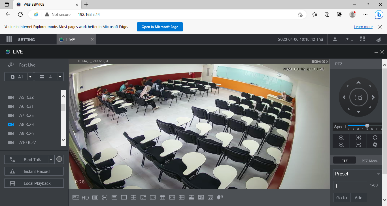Take a snapshot of the camera view
This screenshot has height=206, width=387.
[x=316, y=61]
